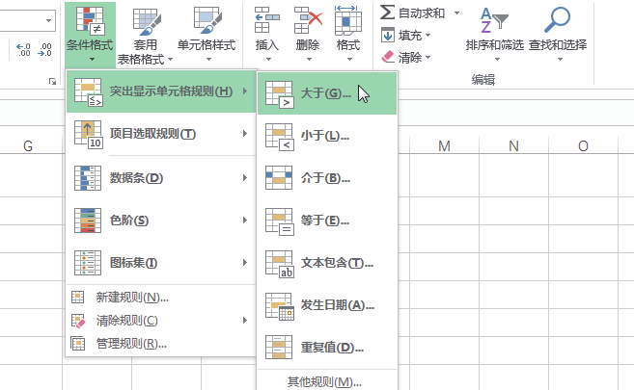This screenshot has width=634, height=390.
Task: Open 清除规则(C) clear rules submenu
Action: (x=161, y=321)
